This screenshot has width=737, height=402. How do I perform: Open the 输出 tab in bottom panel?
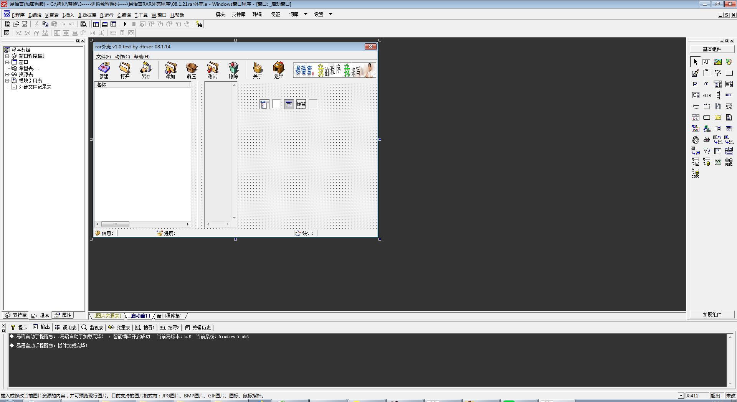point(41,327)
